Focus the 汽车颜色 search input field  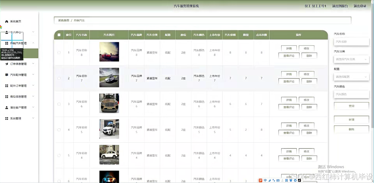(351, 94)
